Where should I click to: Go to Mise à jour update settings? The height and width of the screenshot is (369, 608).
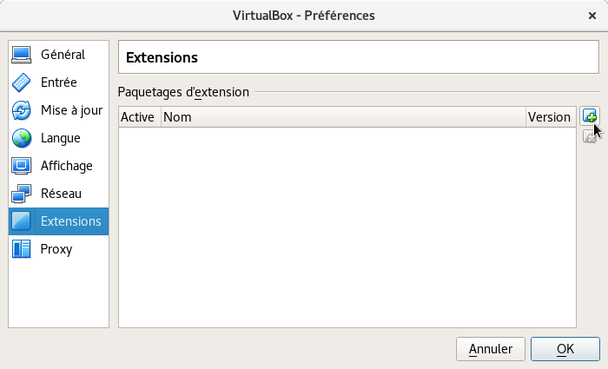coord(59,110)
